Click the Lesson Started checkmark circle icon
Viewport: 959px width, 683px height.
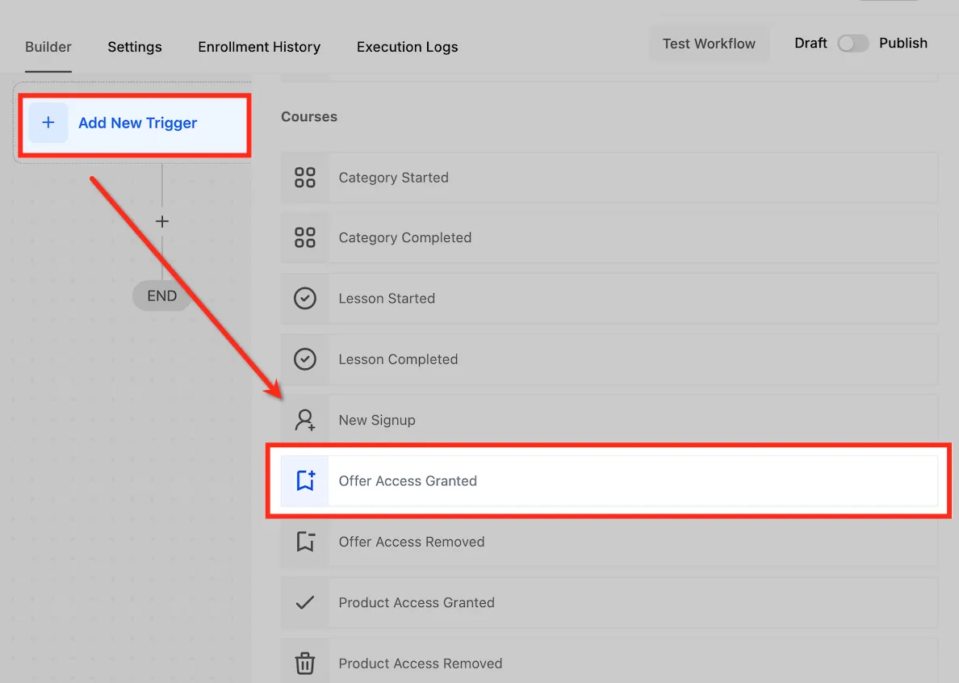coord(304,299)
